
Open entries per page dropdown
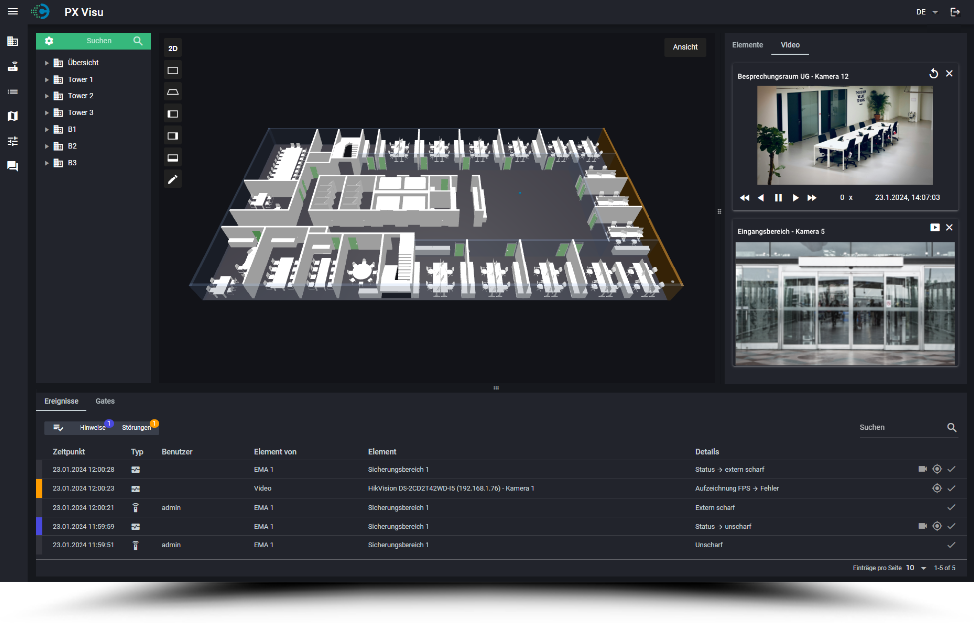tap(916, 568)
